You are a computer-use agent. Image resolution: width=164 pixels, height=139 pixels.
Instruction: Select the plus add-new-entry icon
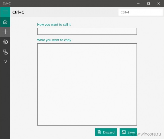pos(5,32)
